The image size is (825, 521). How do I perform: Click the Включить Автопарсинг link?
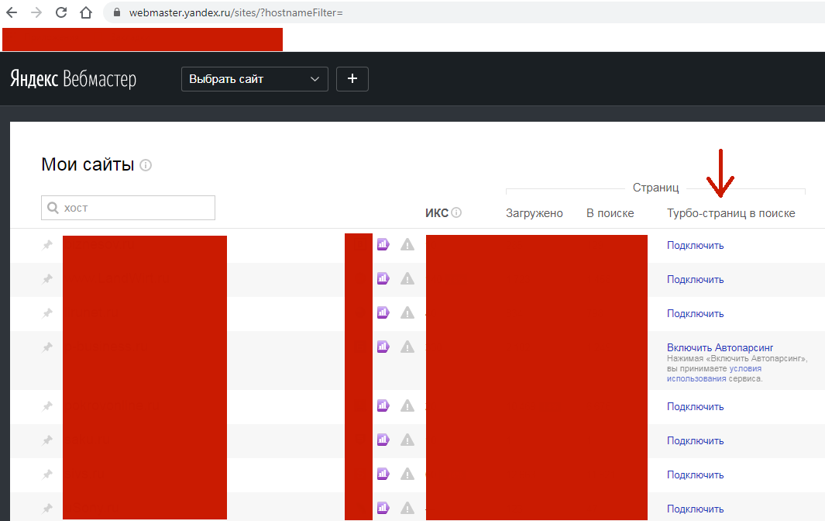click(x=720, y=347)
